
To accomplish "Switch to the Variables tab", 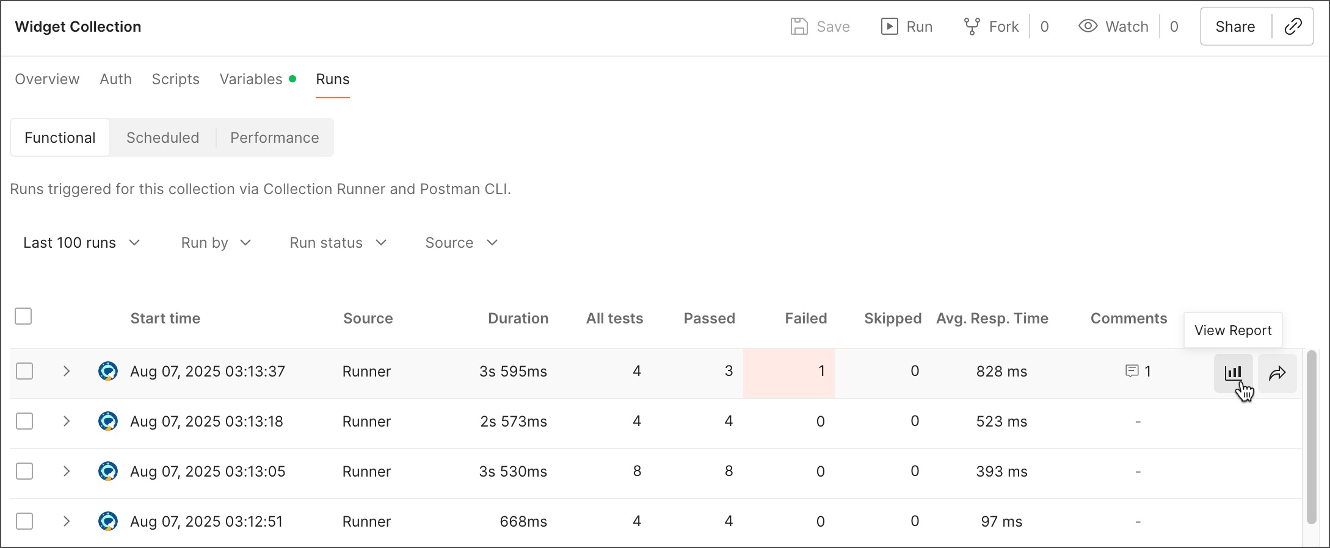I will 257,79.
